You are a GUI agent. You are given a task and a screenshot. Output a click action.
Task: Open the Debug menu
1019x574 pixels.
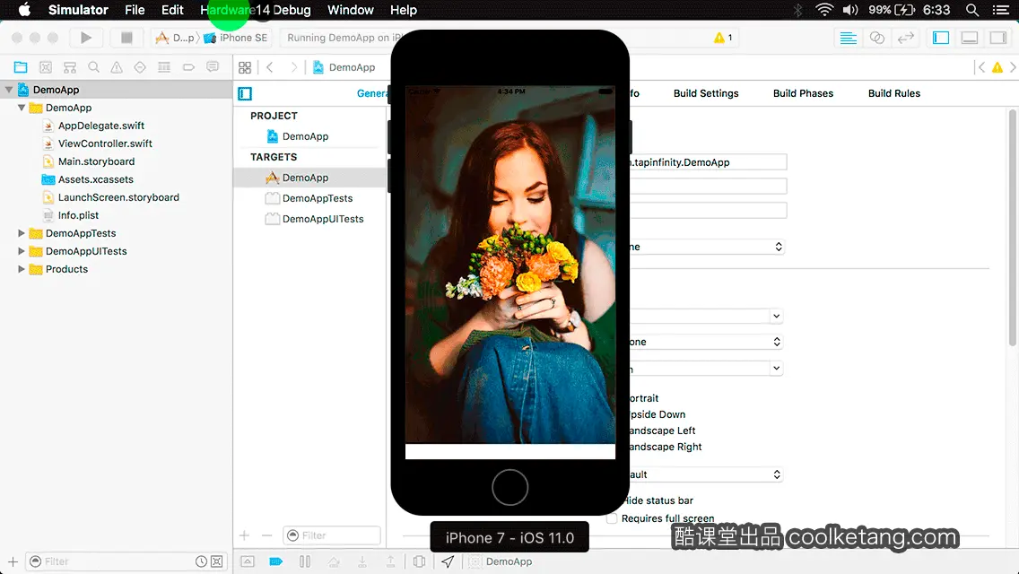click(292, 10)
